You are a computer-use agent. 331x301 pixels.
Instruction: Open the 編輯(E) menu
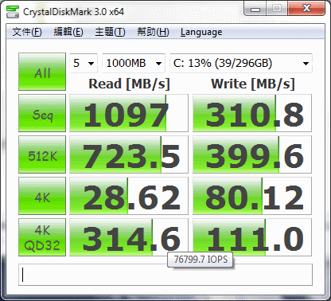click(68, 32)
